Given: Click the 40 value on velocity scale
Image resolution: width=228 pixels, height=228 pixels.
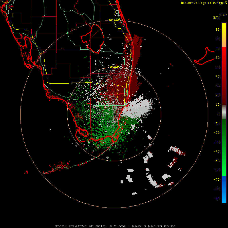Looking at the screenshot, I should 218,76.
